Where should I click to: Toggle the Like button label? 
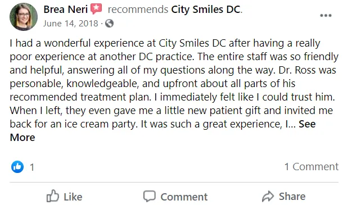(73, 197)
